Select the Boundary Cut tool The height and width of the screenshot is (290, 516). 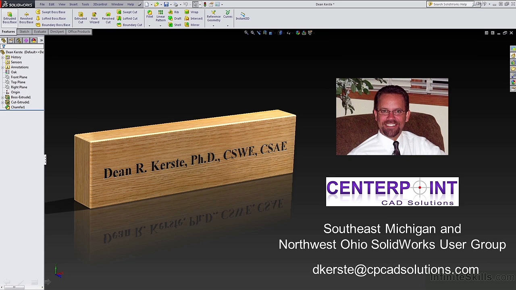tap(129, 25)
